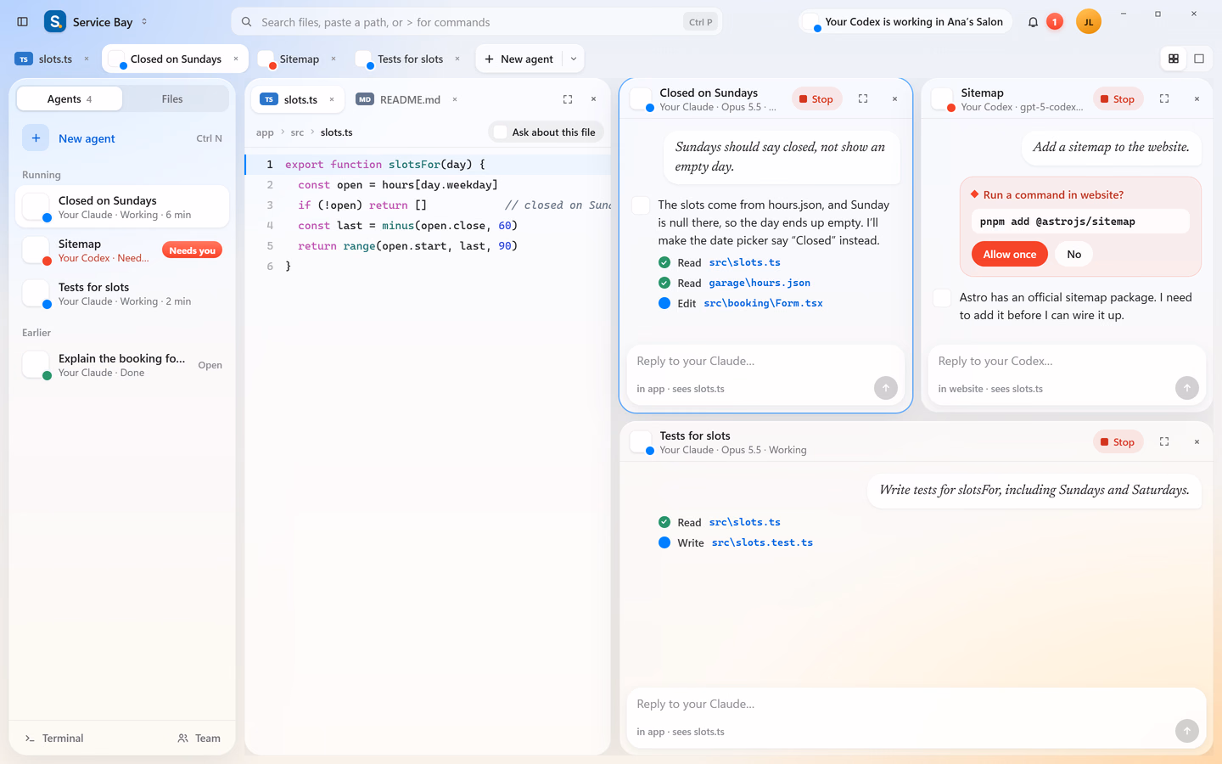Expand the New agent dropdown arrow
This screenshot has width=1222, height=764.
574,59
